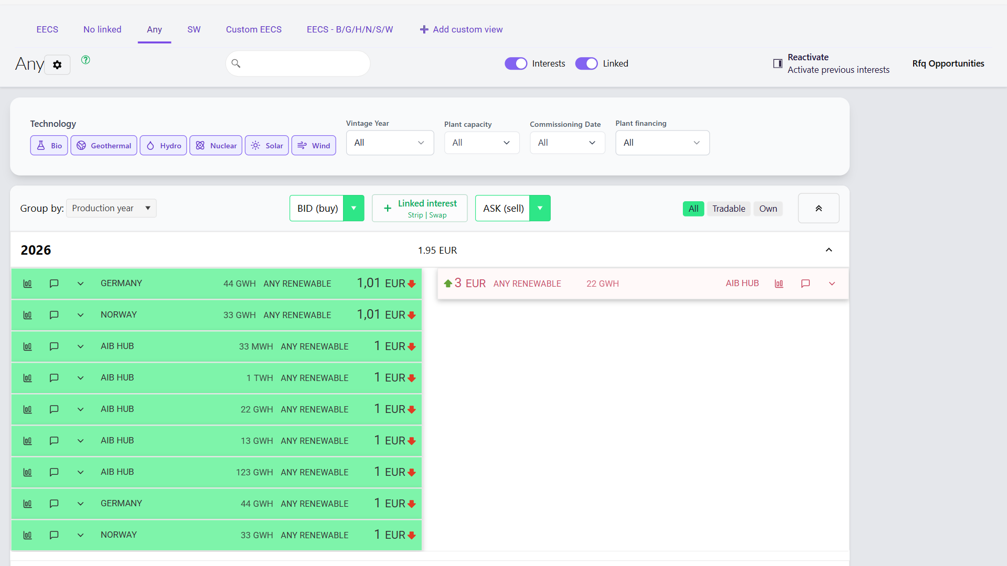Image resolution: width=1007 pixels, height=566 pixels.
Task: Select the Tradable filter option
Action: tap(729, 209)
